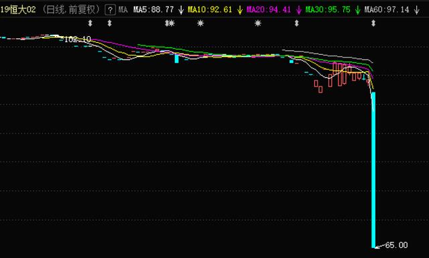The height and width of the screenshot is (258, 429).
Task: Select the MA60:97.14 indicator value
Action: point(387,10)
